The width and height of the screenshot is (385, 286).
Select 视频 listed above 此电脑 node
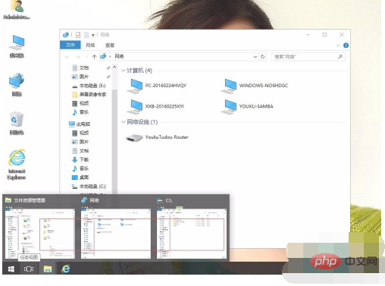80,103
